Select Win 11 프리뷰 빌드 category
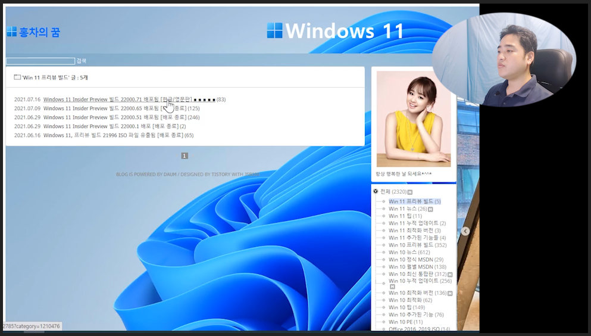Viewport: 591px width, 336px height. [415, 201]
